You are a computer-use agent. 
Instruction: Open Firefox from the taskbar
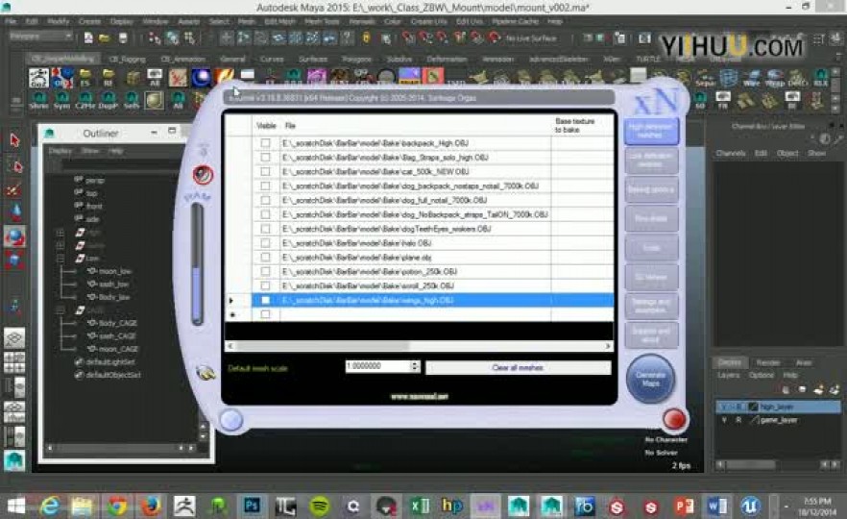[x=152, y=506]
